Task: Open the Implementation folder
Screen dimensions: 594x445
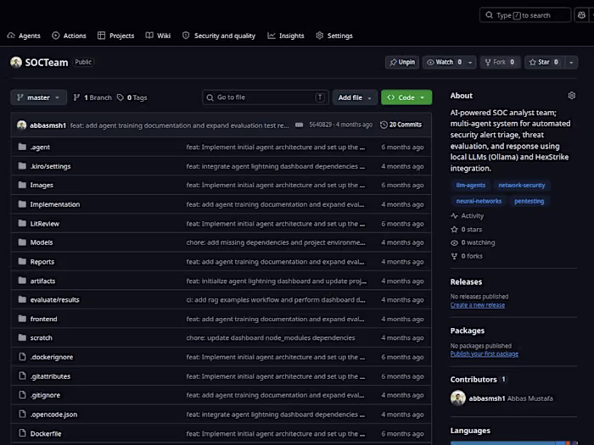Action: pyautogui.click(x=55, y=204)
